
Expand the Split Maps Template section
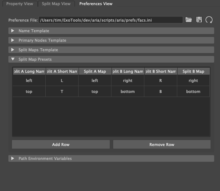point(111,50)
